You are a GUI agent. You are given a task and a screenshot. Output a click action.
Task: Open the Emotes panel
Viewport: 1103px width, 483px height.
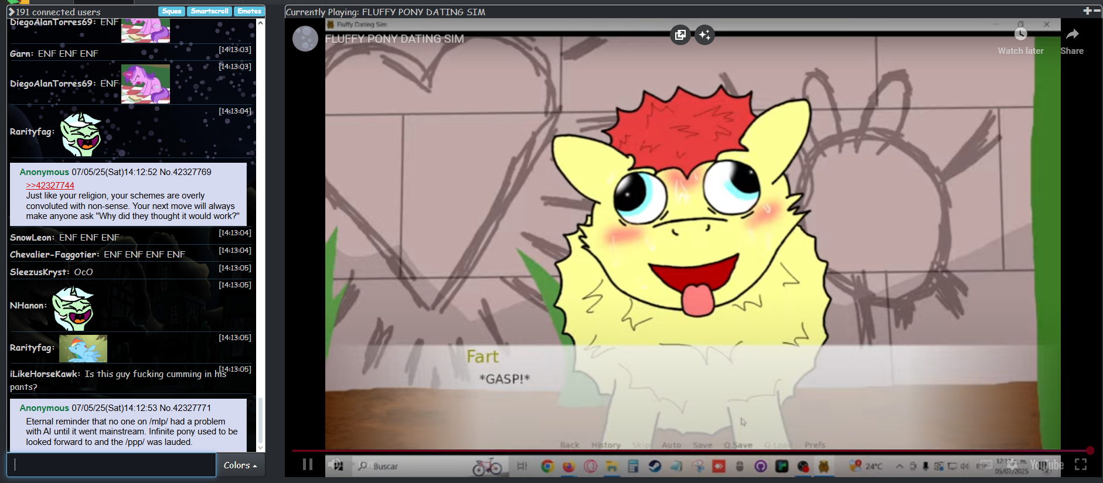click(249, 11)
